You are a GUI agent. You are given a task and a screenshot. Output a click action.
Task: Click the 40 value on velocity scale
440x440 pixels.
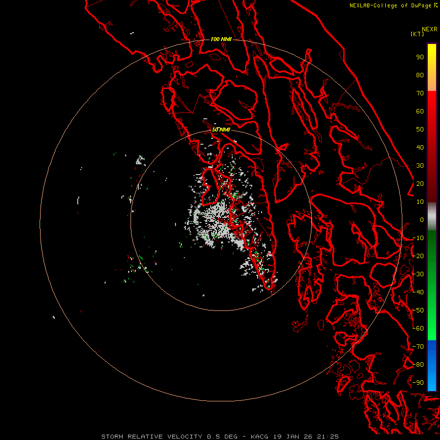[x=420, y=148]
